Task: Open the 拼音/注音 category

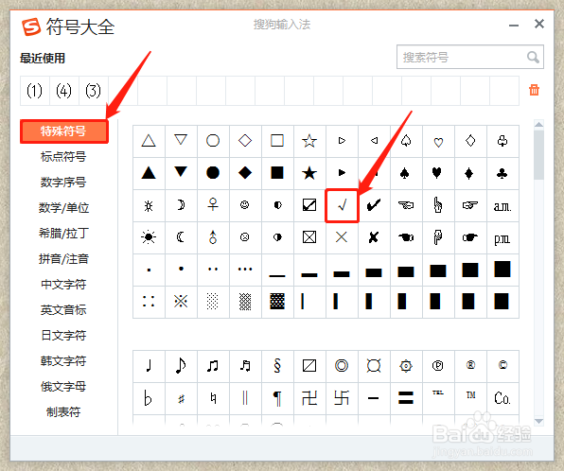Action: pyautogui.click(x=63, y=259)
